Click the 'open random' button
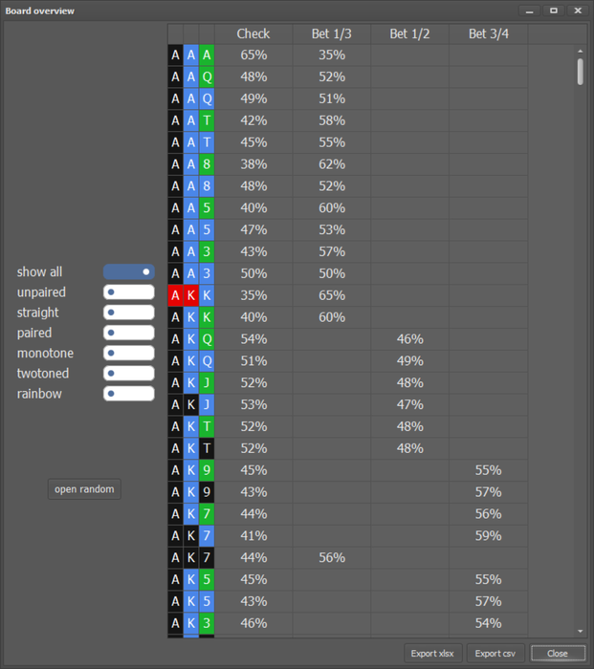This screenshot has height=669, width=594. point(84,489)
